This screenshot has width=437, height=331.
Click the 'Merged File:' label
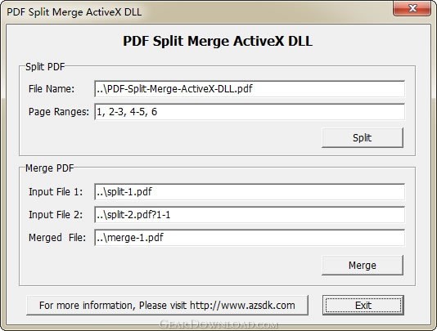[57, 238]
